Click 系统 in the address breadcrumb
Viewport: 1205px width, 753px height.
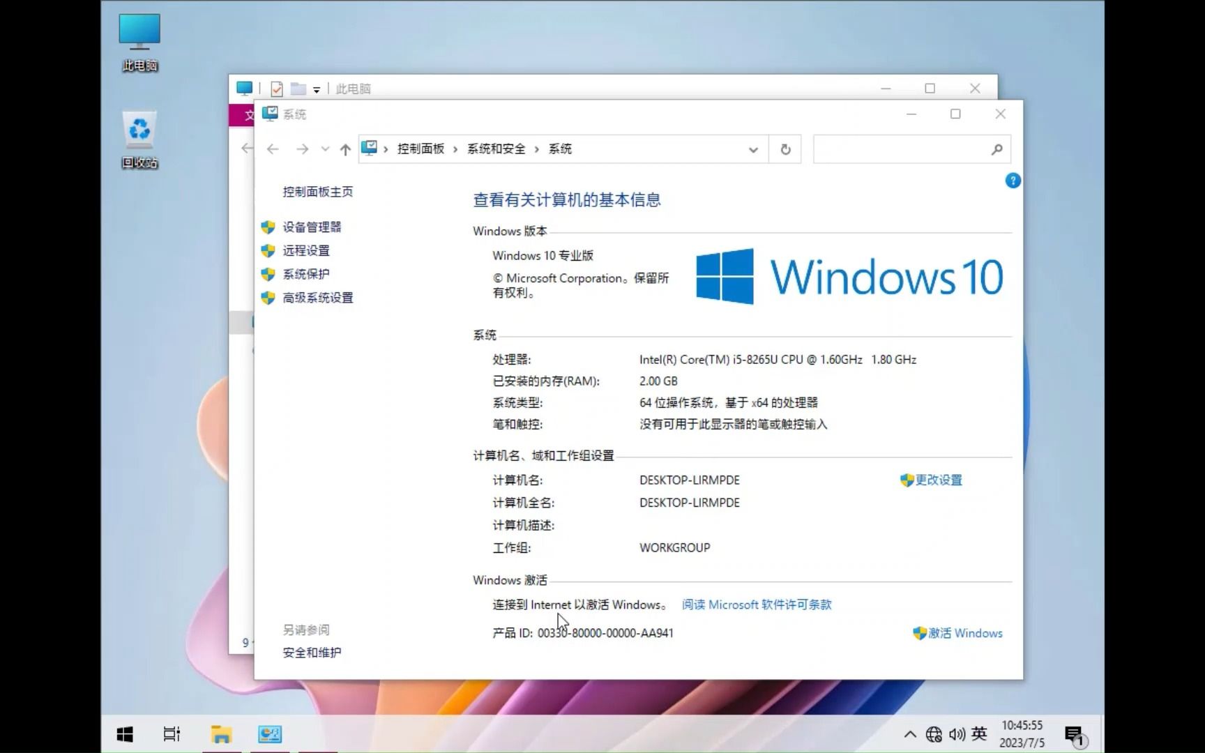560,149
